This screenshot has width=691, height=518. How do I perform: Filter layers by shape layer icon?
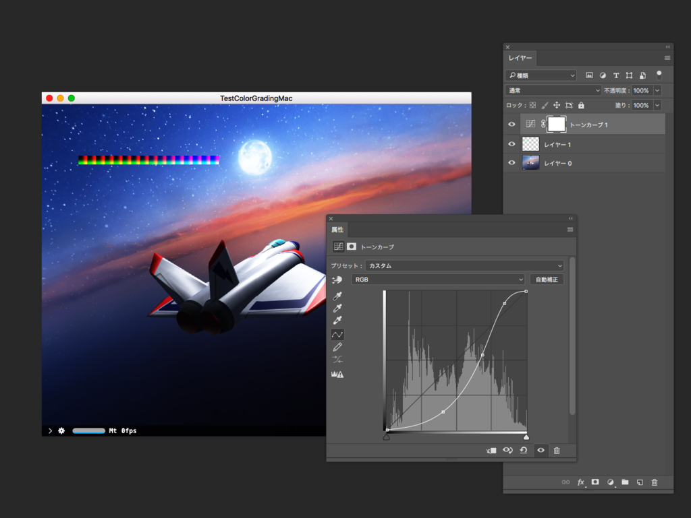tap(630, 75)
